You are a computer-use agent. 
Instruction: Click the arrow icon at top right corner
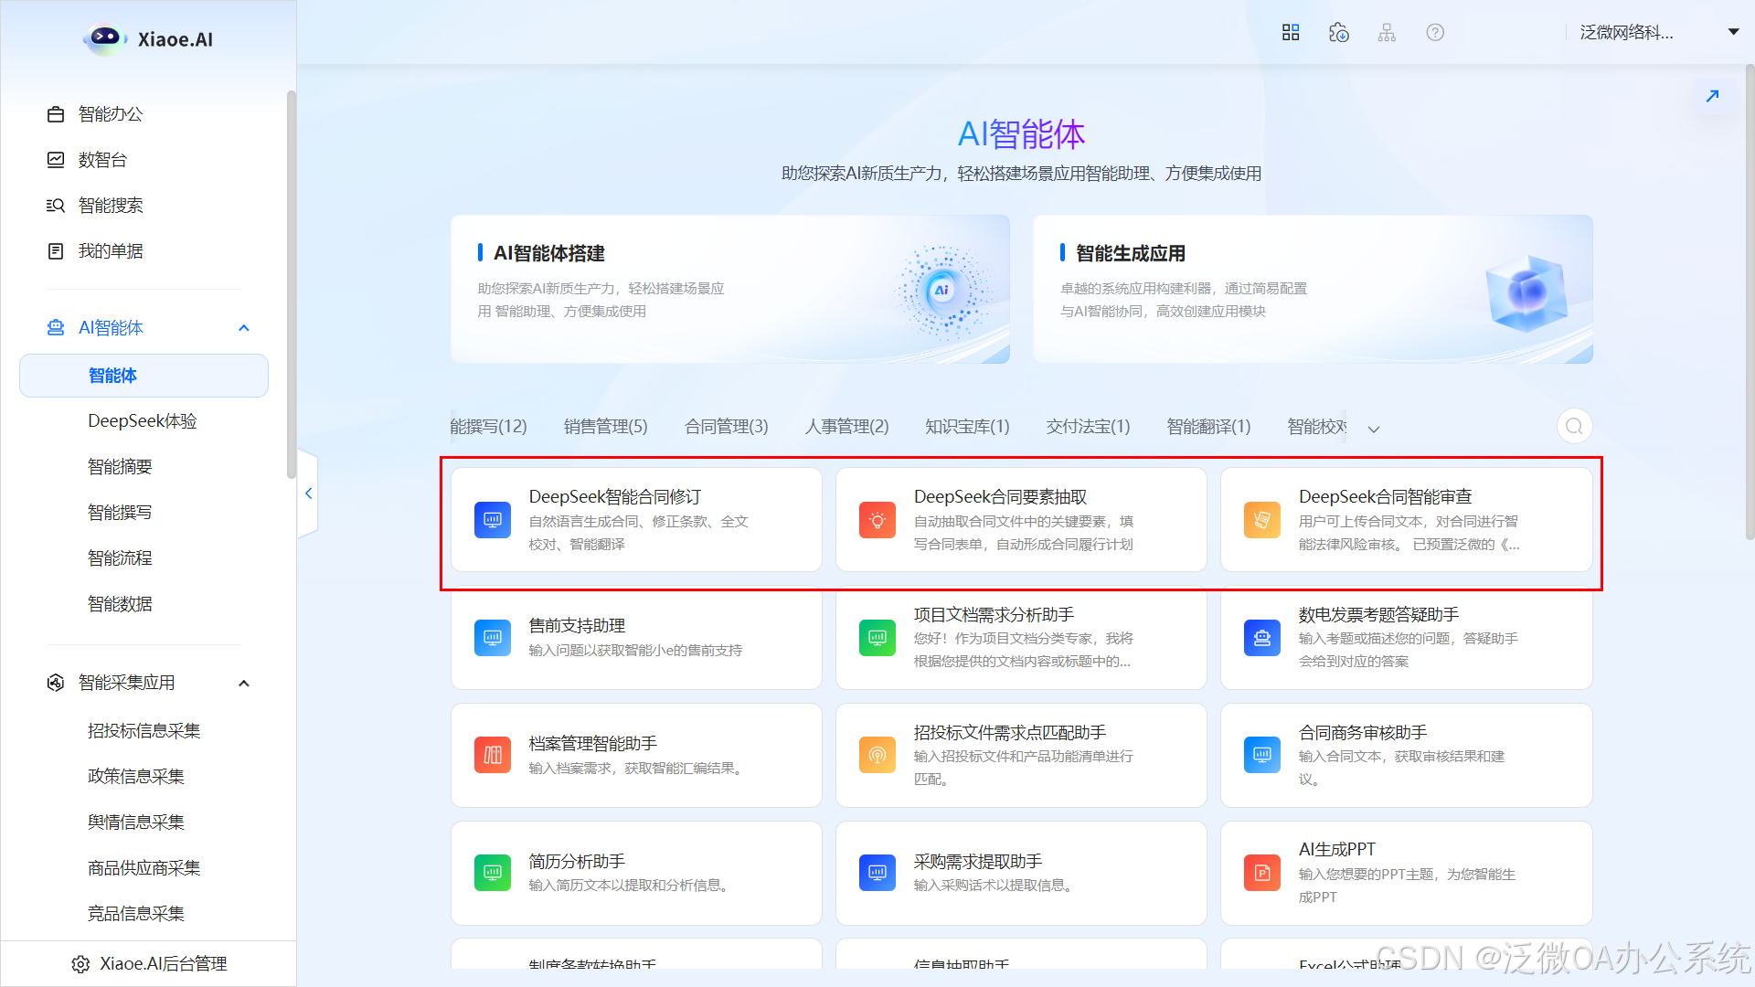(x=1712, y=96)
